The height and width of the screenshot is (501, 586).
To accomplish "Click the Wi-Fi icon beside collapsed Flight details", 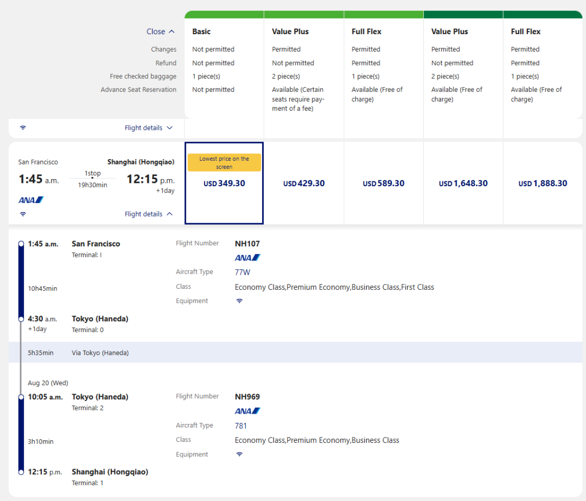I will (23, 128).
